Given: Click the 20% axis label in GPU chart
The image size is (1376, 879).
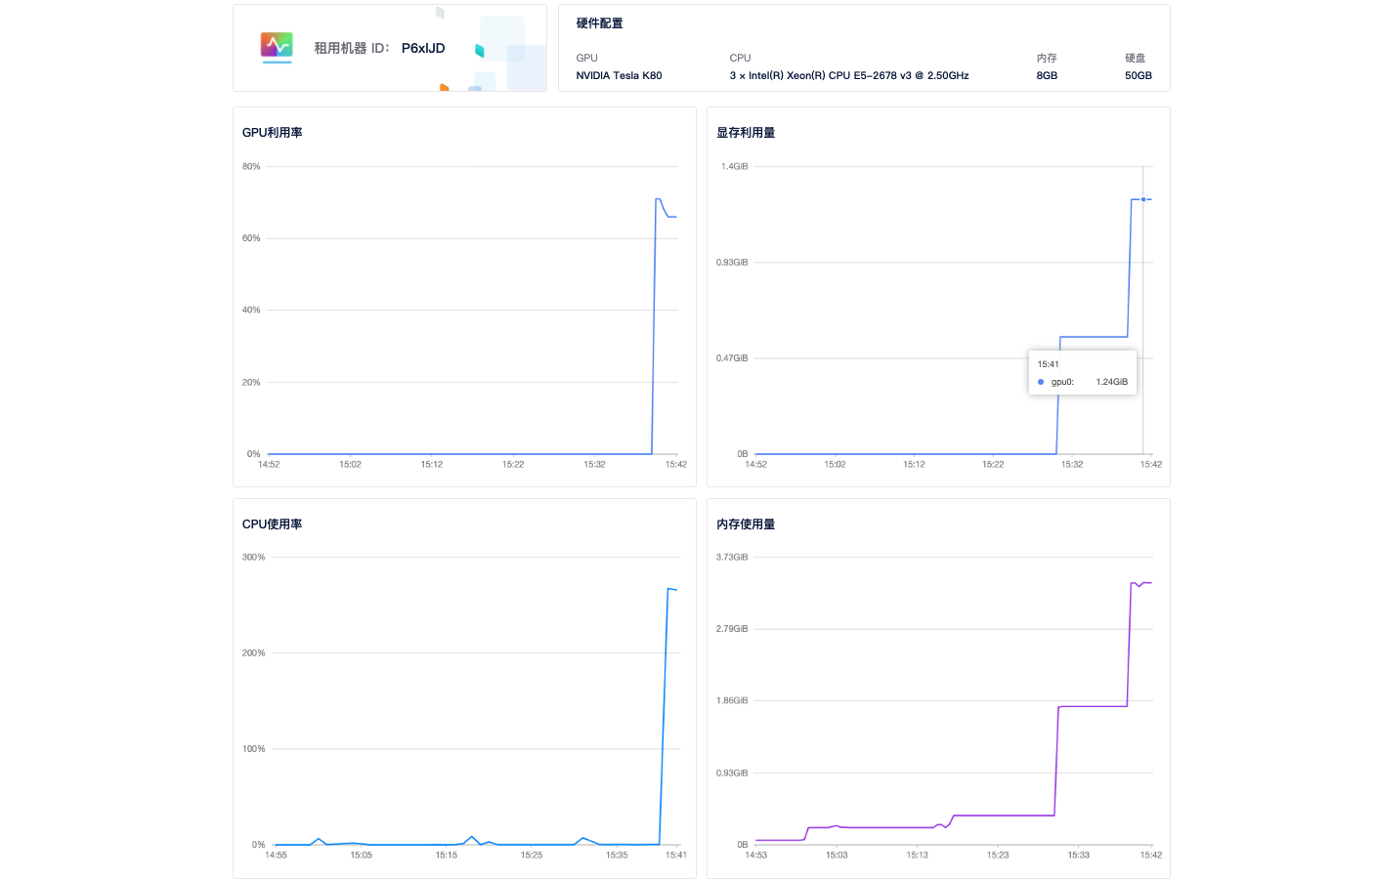Looking at the screenshot, I should (251, 383).
